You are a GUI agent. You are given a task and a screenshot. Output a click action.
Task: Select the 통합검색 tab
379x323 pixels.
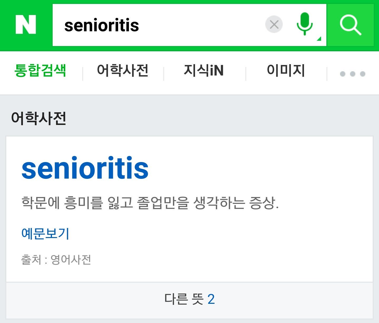(40, 70)
